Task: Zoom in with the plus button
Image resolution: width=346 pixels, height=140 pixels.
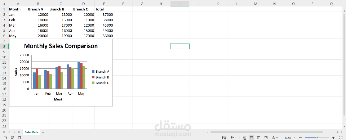Action: point(333,138)
